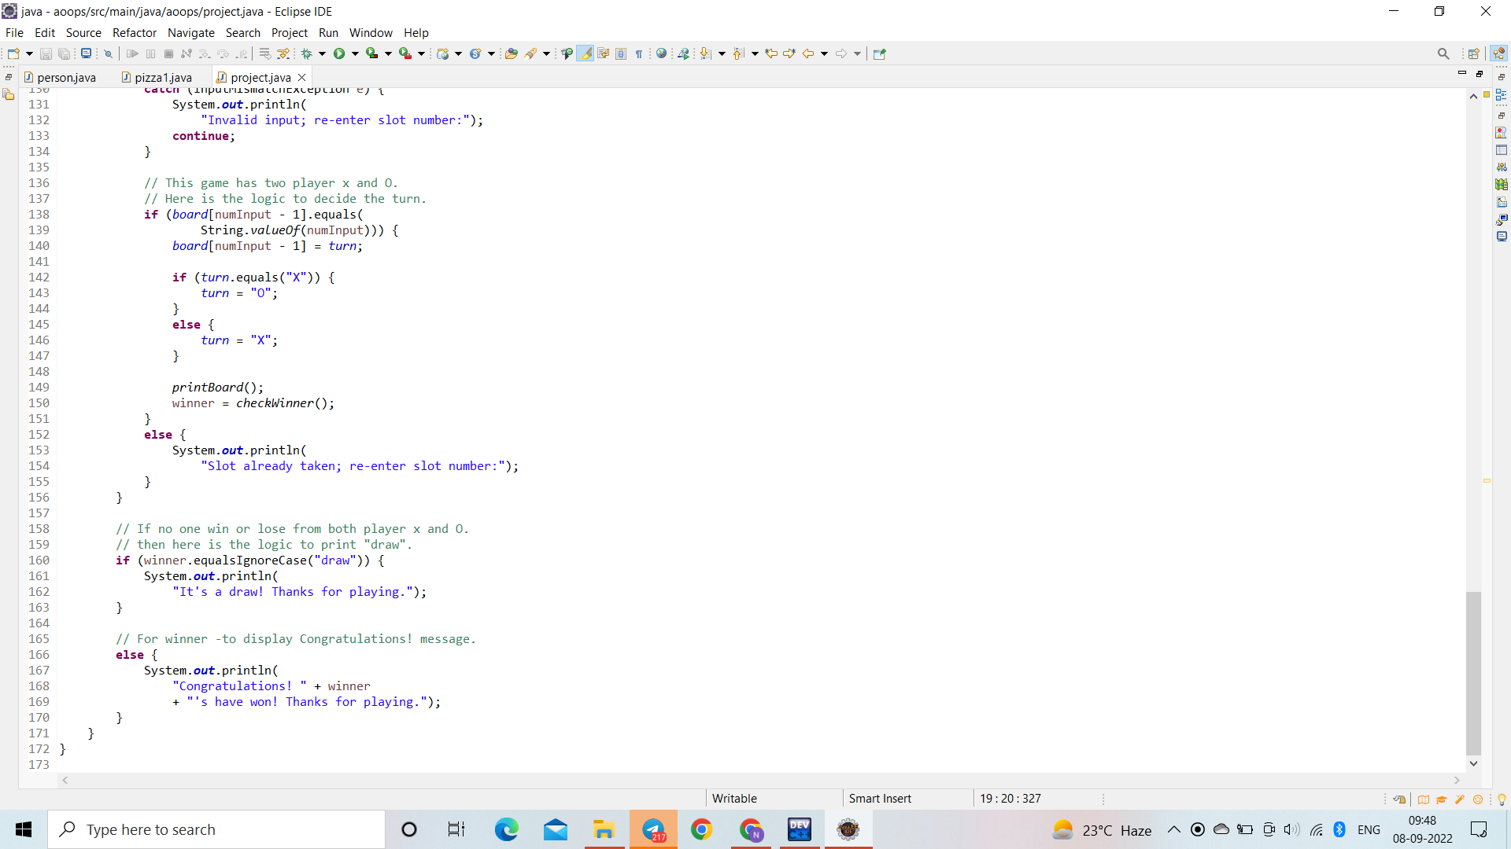Switch to the pizza1.java tab
The width and height of the screenshot is (1511, 849).
[162, 77]
